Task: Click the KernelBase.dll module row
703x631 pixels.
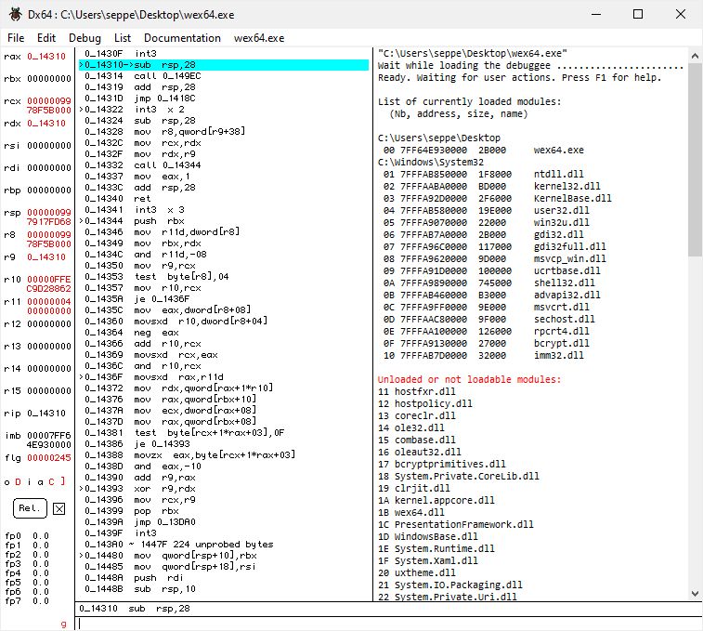Action: [497, 198]
